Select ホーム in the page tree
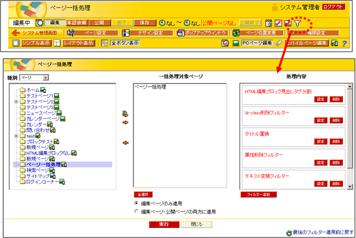Image resolution: width=356 pixels, height=238 pixels. (x=33, y=90)
